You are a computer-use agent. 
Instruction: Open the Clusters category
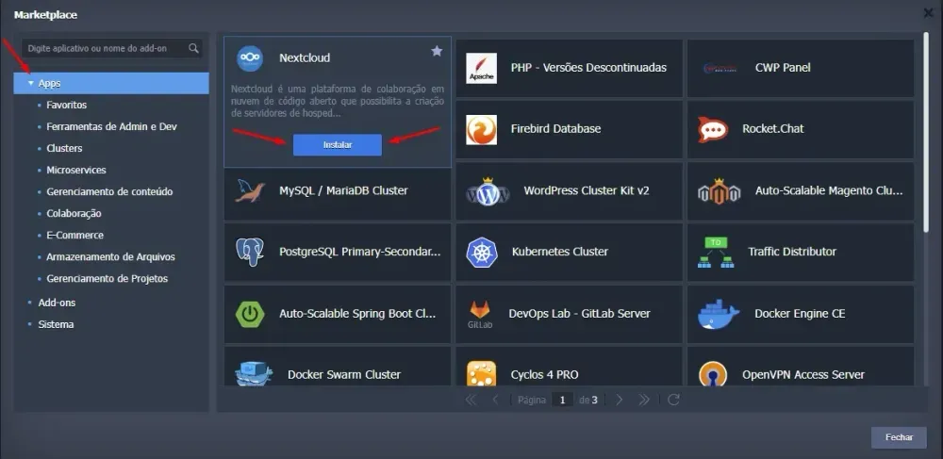(x=64, y=148)
